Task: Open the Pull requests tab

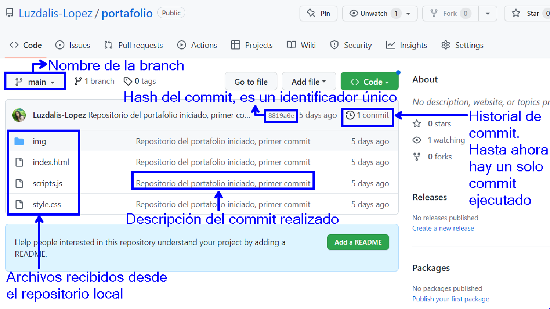Action: point(133,45)
